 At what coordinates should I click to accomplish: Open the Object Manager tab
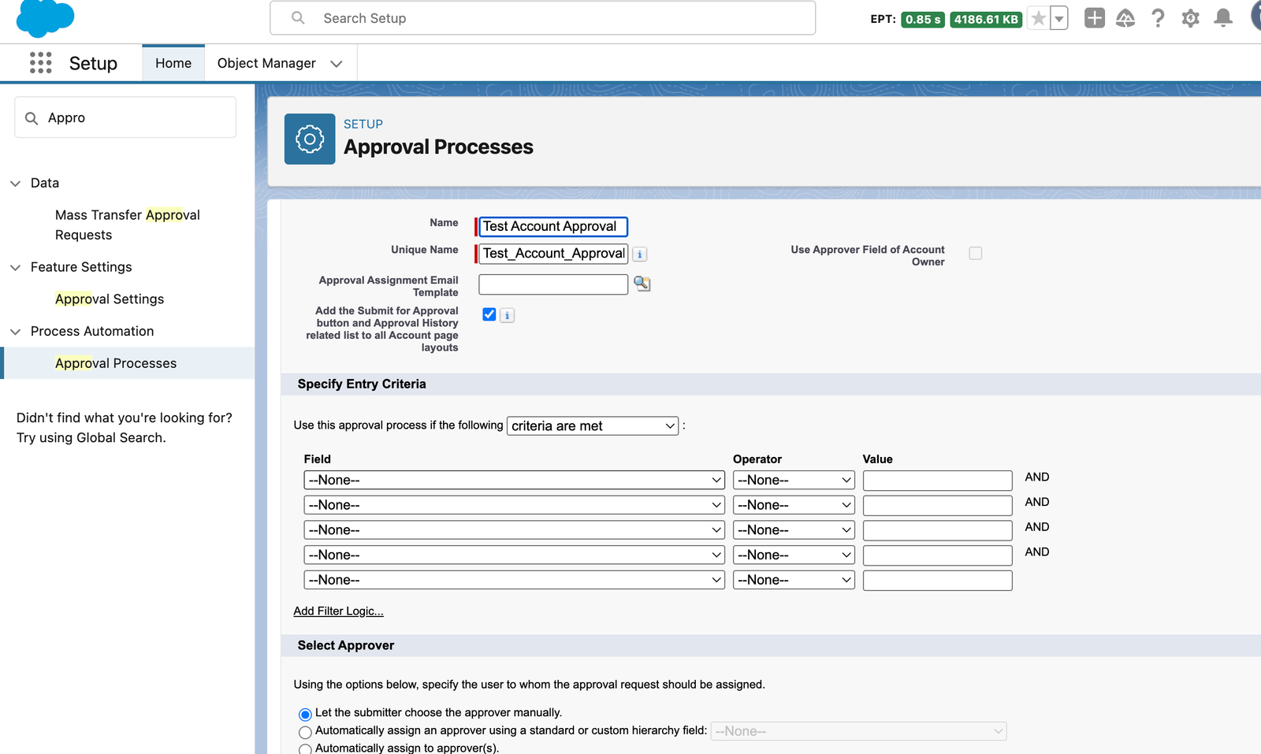266,63
